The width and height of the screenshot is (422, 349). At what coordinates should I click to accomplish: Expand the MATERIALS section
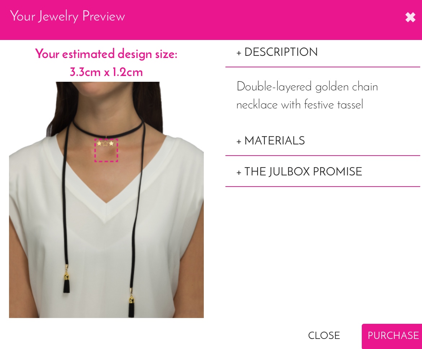pyautogui.click(x=271, y=141)
